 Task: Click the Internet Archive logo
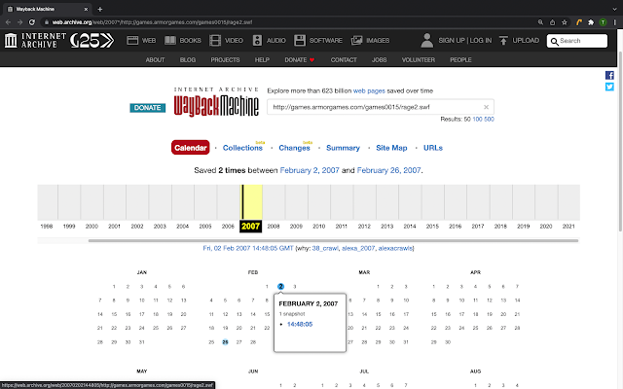pos(35,41)
